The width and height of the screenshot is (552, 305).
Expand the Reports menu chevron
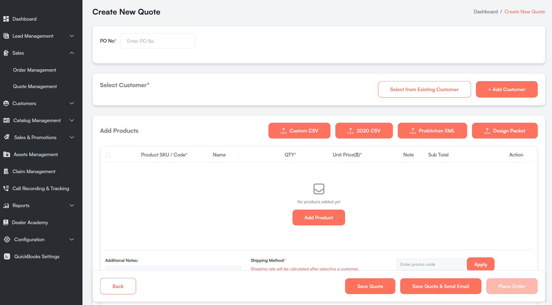72,205
